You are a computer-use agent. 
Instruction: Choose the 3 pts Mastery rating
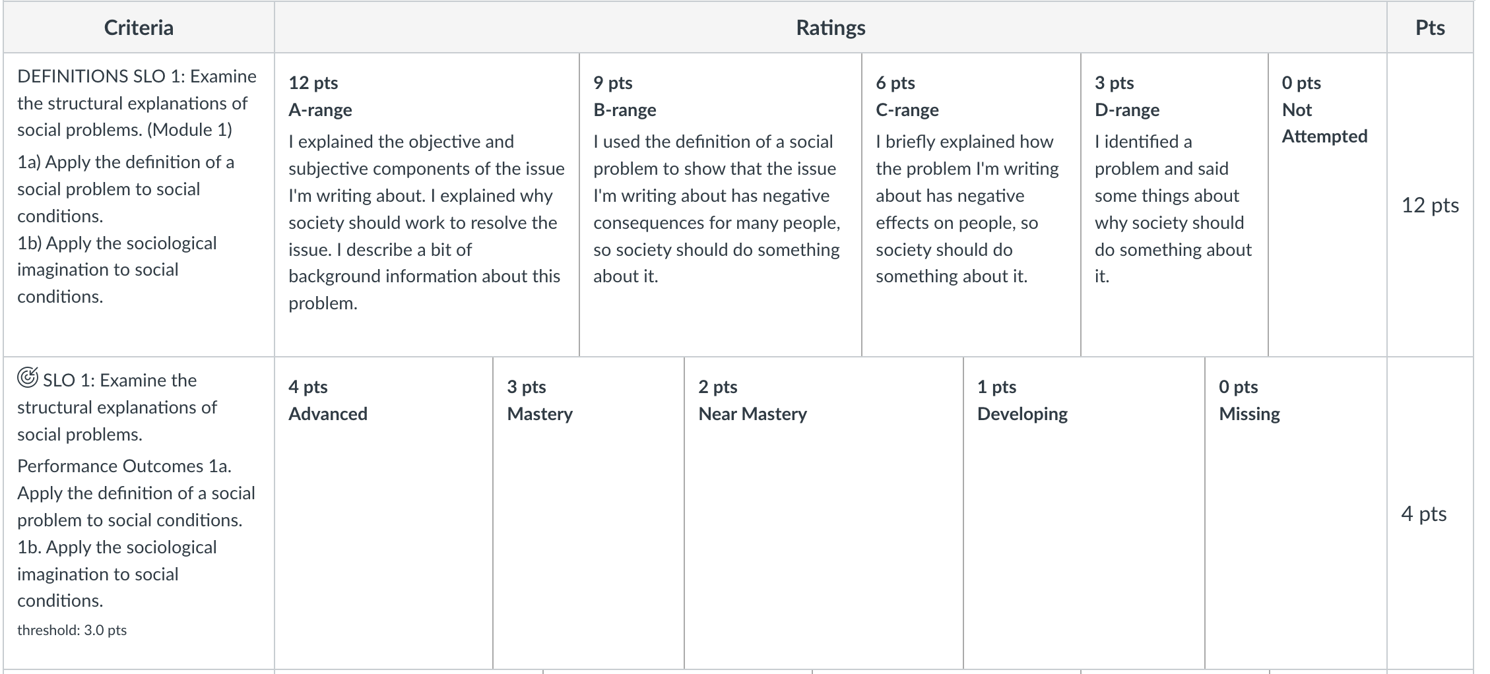pos(589,513)
